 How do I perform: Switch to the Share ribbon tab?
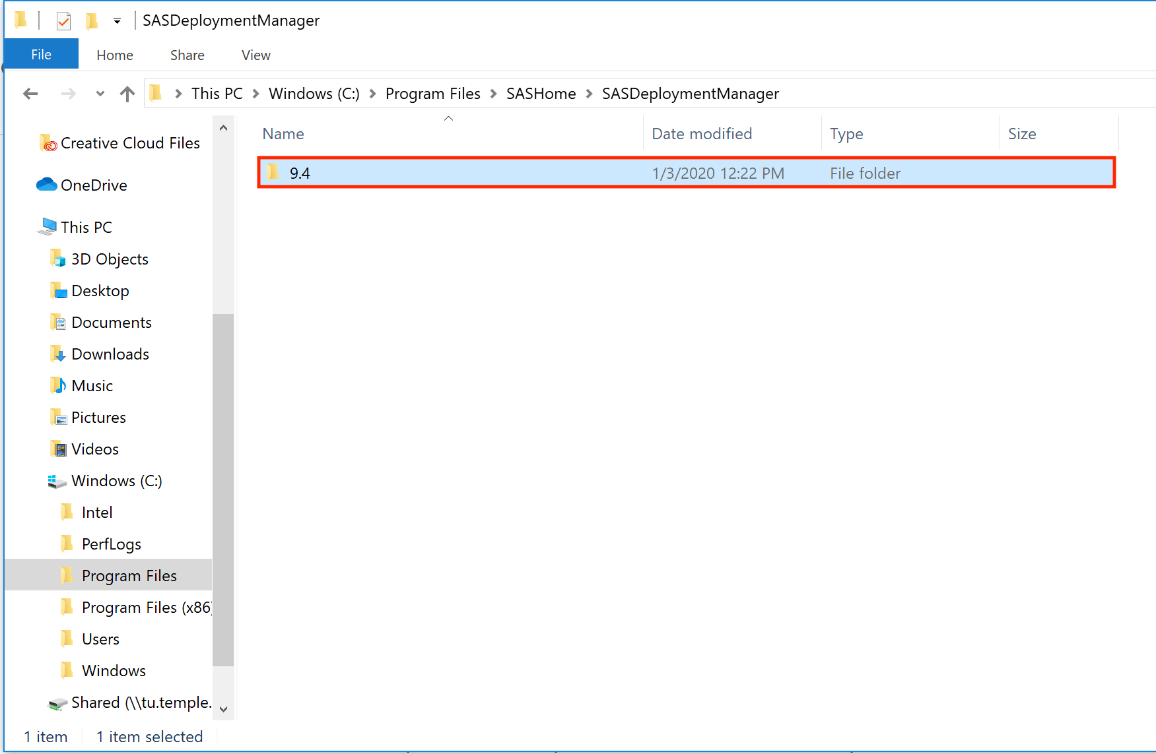(x=187, y=55)
